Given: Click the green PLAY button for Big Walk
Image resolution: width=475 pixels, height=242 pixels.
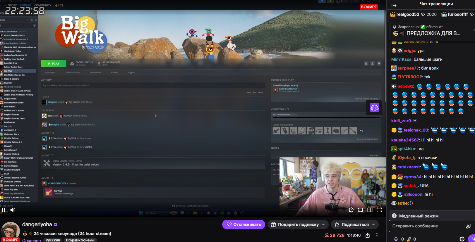Looking at the screenshot, I should pyautogui.click(x=54, y=63).
